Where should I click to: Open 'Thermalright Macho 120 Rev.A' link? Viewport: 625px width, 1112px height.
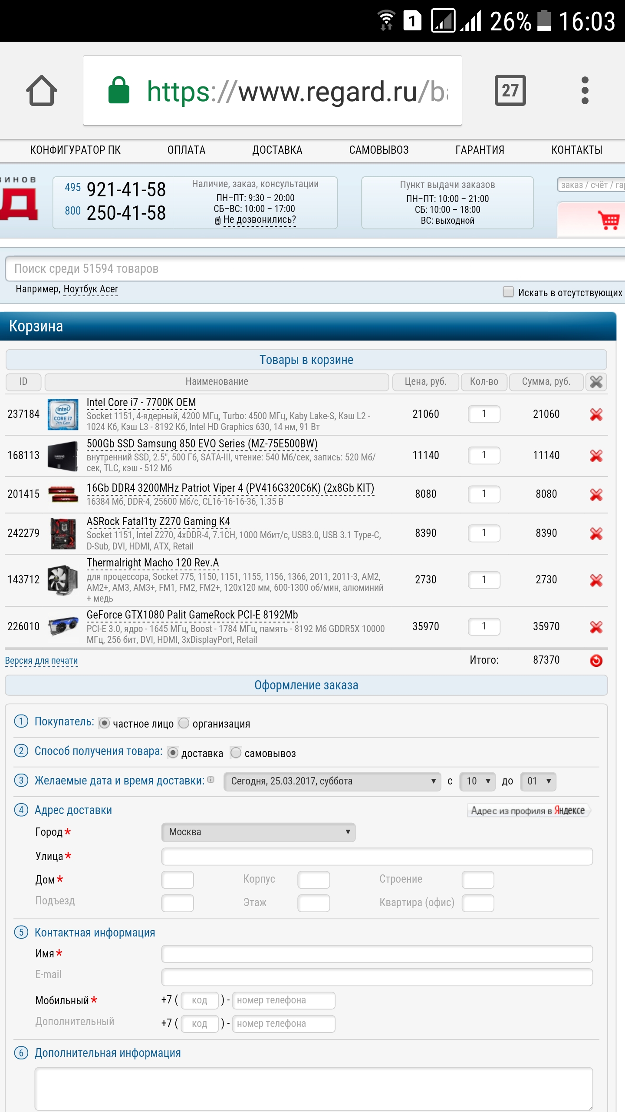(153, 563)
